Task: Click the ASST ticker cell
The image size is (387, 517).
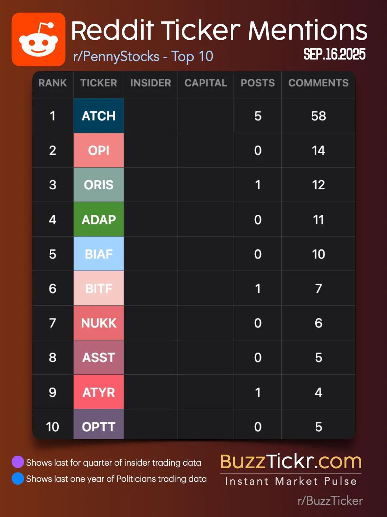Action: pos(99,357)
